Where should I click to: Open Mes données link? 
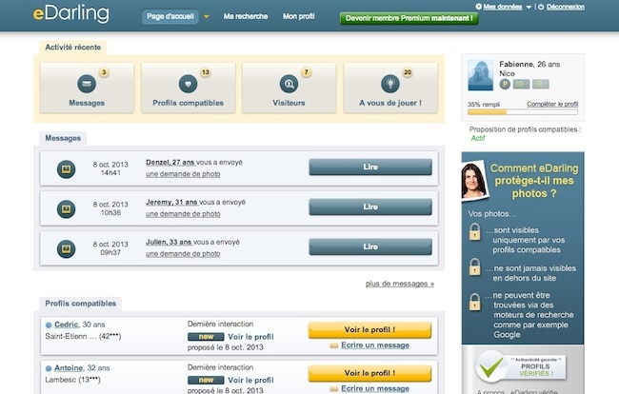[x=503, y=7]
